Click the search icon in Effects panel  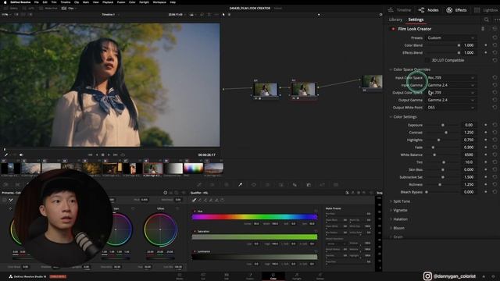[x=486, y=20]
